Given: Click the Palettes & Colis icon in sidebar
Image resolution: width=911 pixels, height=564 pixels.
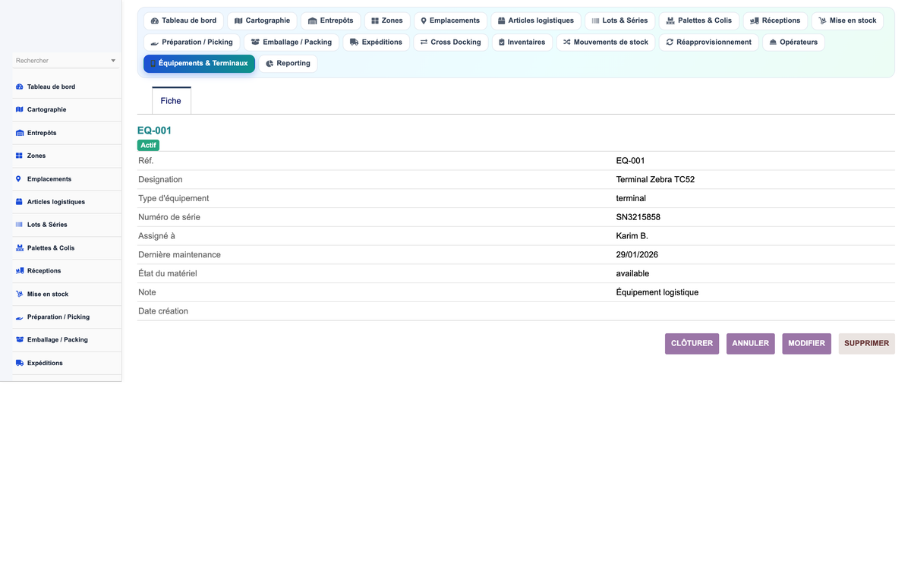Looking at the screenshot, I should tap(19, 247).
